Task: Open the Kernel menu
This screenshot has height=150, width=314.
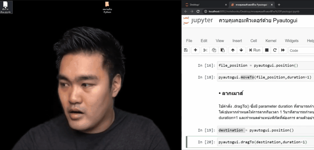Action: (271, 41)
